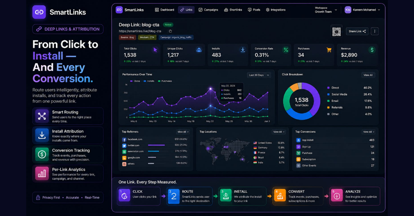Click the dollar icon on the Revenue card
The height and width of the screenshot is (216, 414).
pos(372,50)
